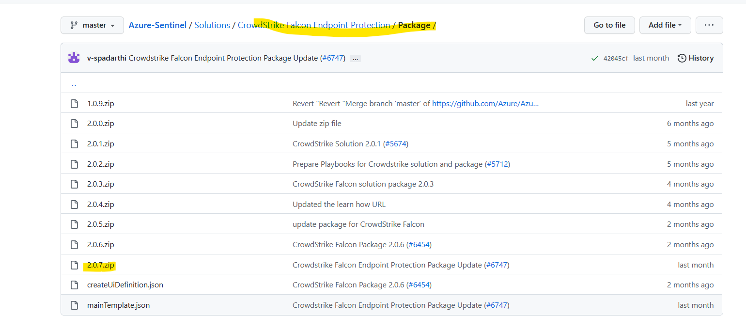746x332 pixels.
Task: Open the 2.0.3.zip file
Action: click(x=101, y=184)
